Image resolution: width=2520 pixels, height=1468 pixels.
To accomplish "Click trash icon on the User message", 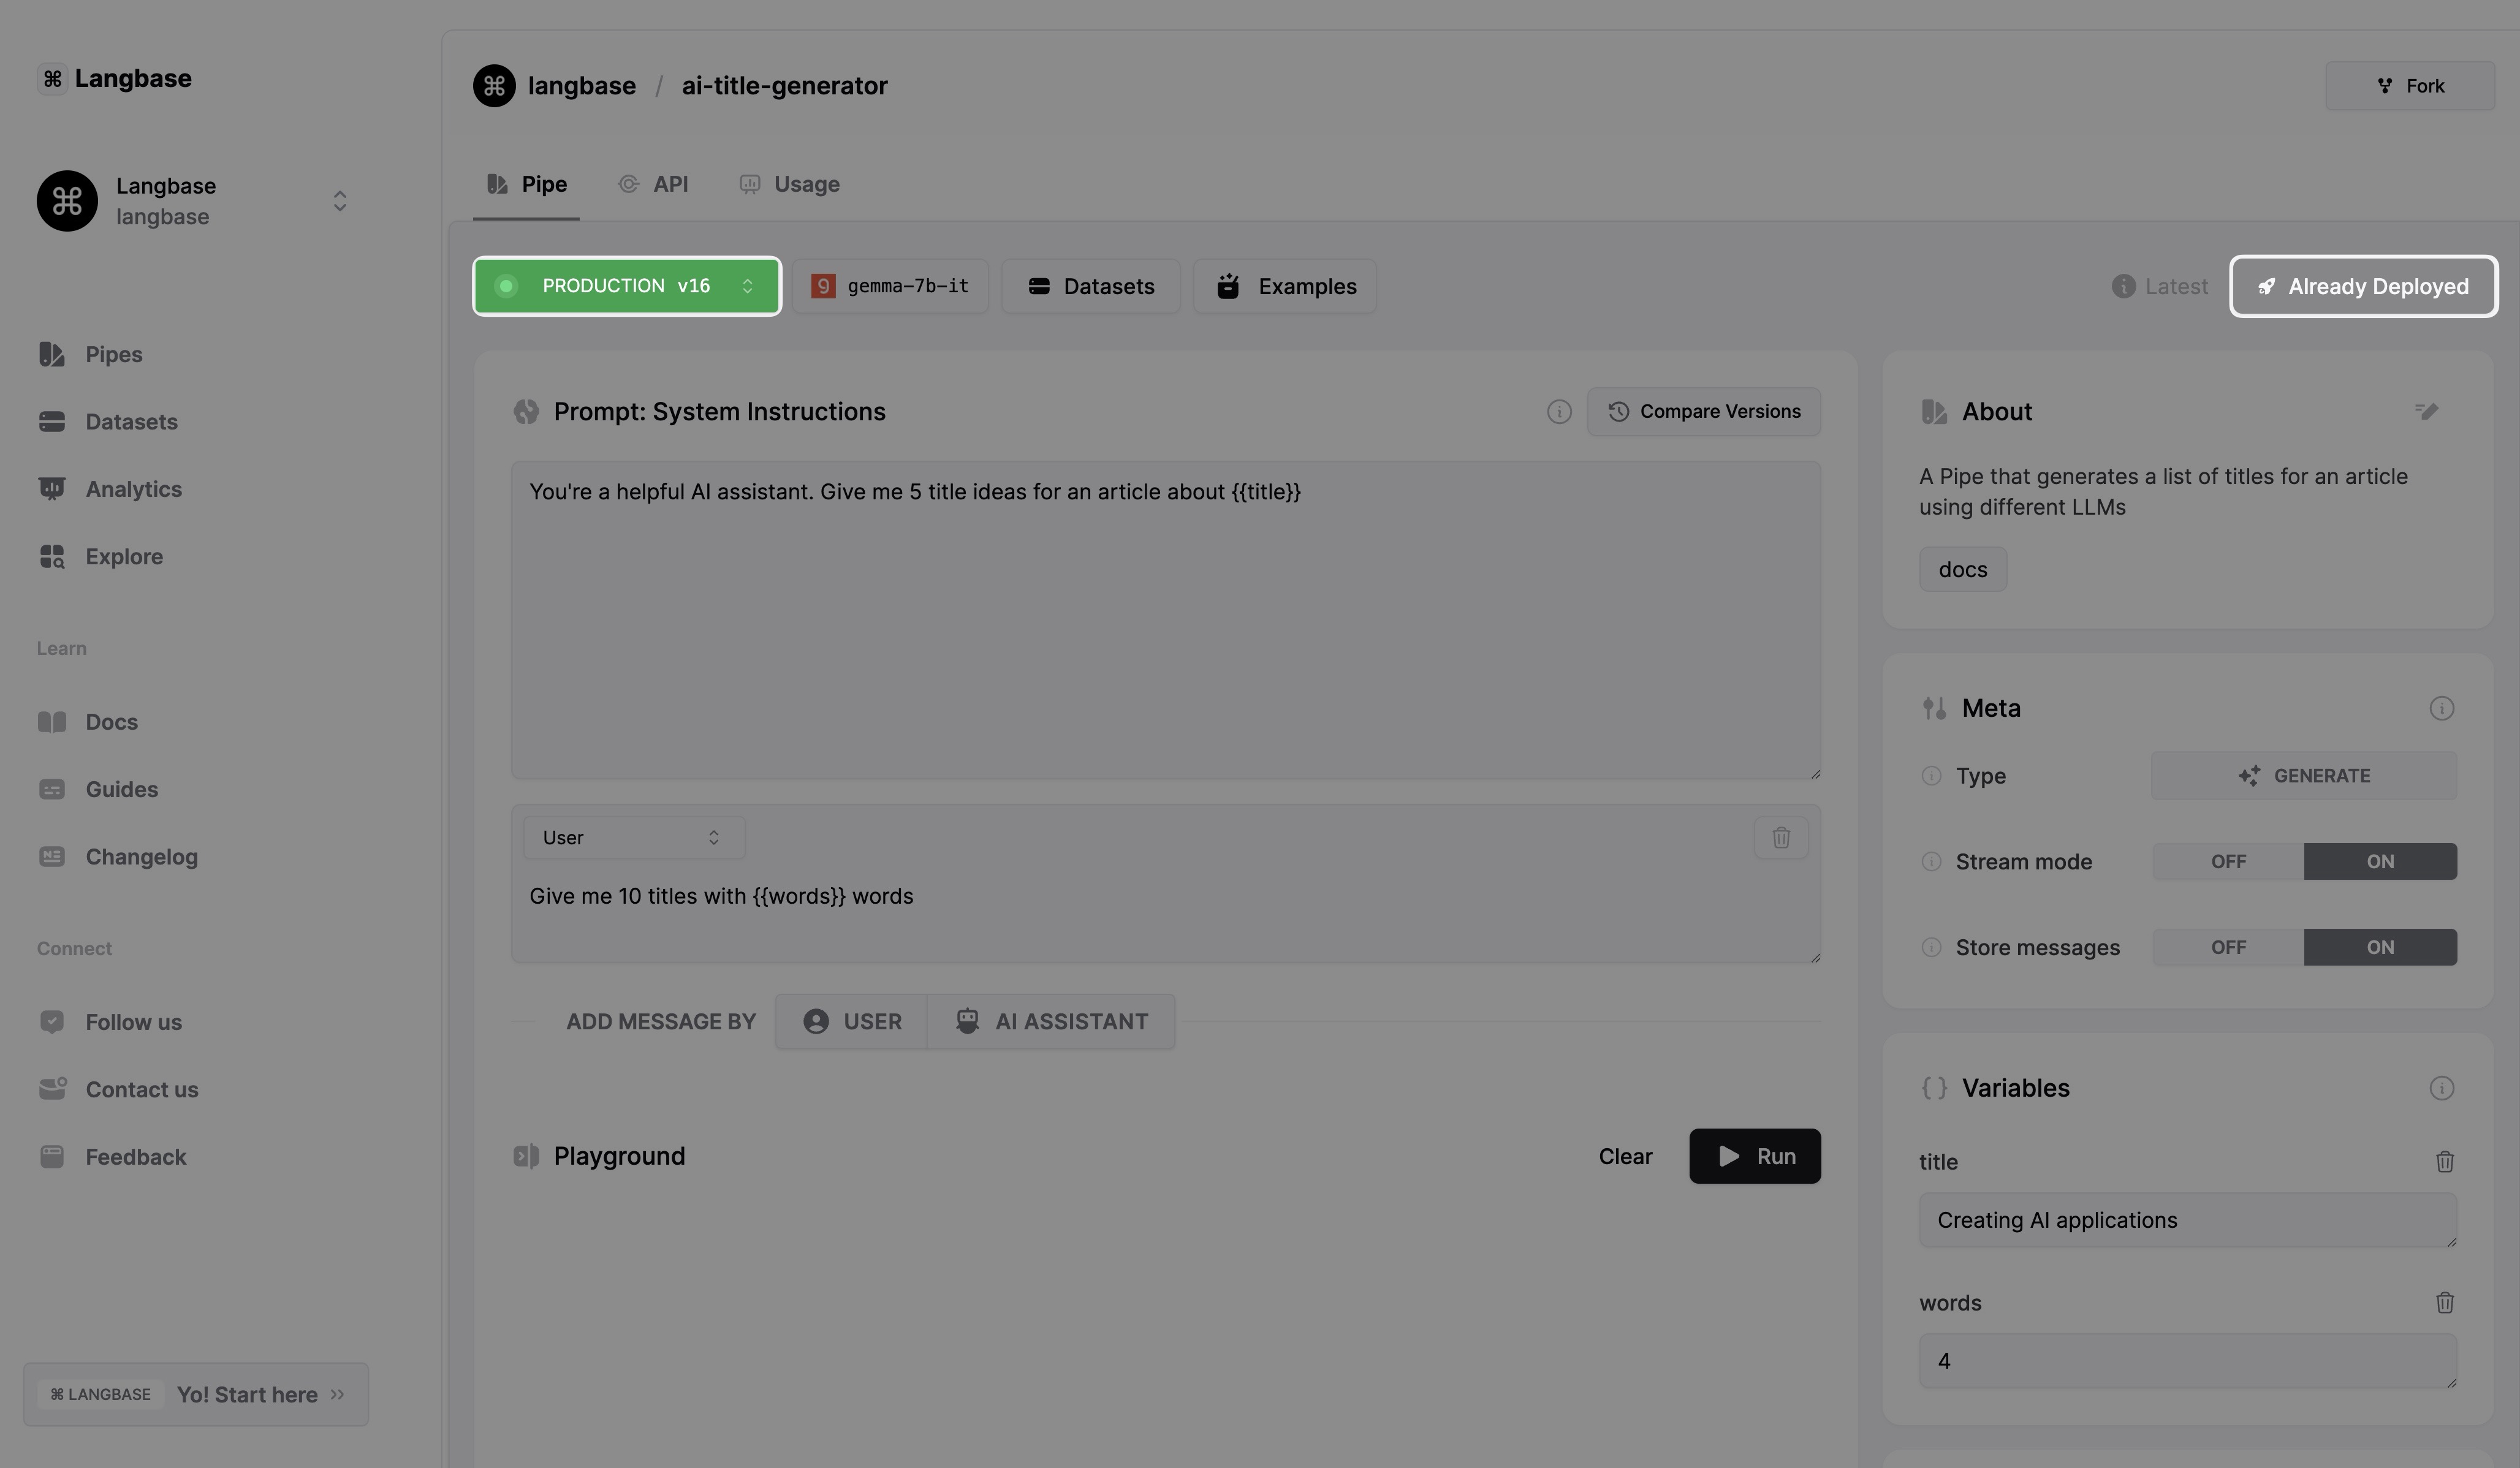I will [1780, 838].
